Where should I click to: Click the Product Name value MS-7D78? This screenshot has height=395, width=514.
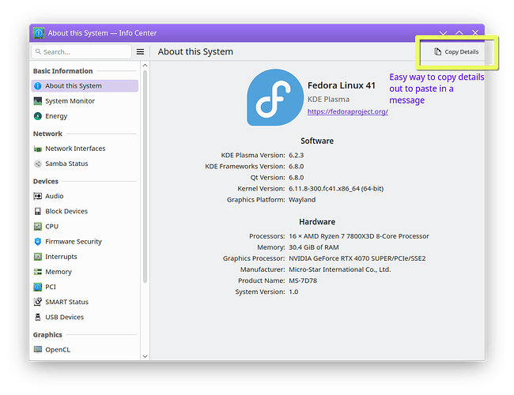303,280
